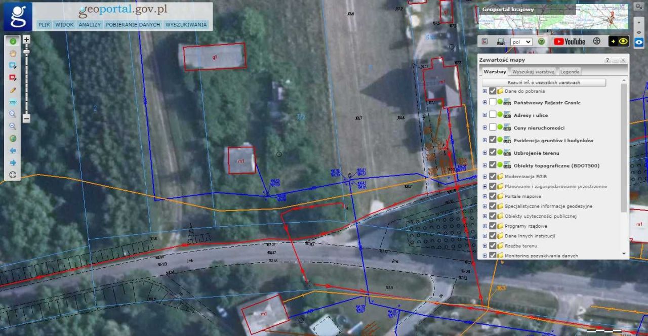Click the help icon in Zawartość mapy
648x336 pixels.
[x=607, y=60]
